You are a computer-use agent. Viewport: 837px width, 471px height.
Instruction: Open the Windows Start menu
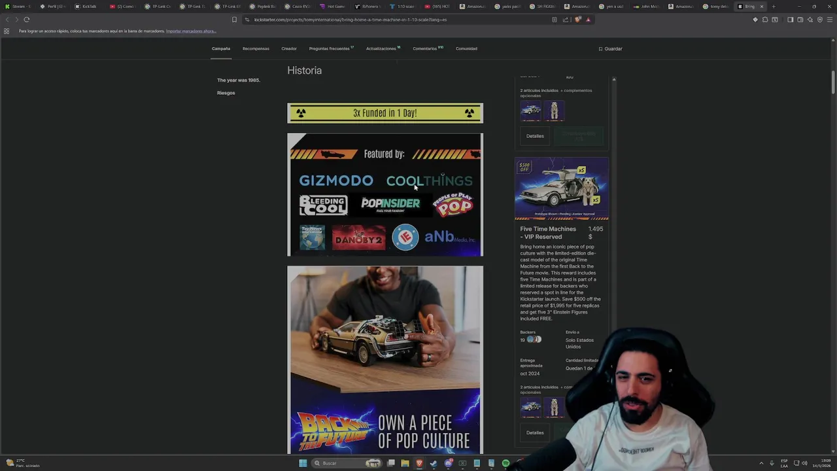click(x=303, y=463)
